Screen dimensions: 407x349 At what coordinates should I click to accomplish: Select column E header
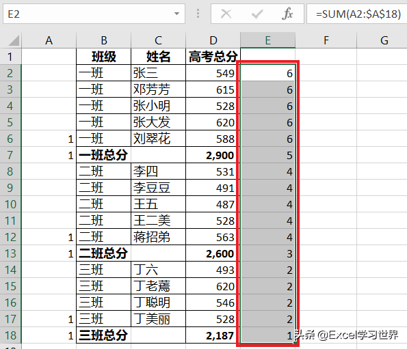pyautogui.click(x=268, y=40)
